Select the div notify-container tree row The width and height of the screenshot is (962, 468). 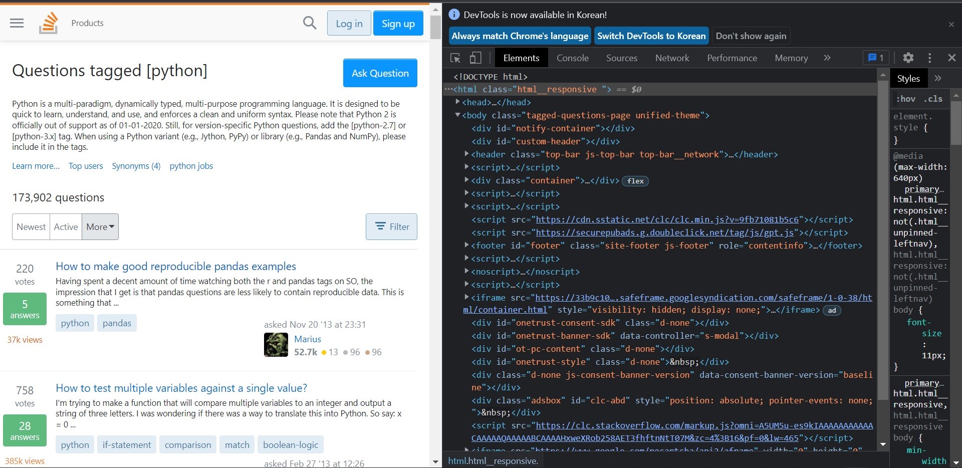[x=659, y=128]
